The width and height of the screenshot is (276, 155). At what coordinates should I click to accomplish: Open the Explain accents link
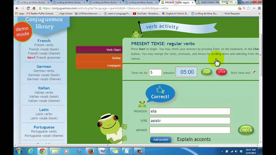194,139
